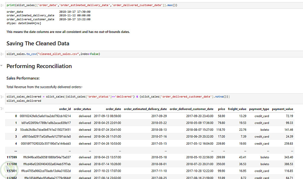Image resolution: width=303 pixels, height=179 pixels.
Task: Click the freight_value column header
Action: point(237,109)
